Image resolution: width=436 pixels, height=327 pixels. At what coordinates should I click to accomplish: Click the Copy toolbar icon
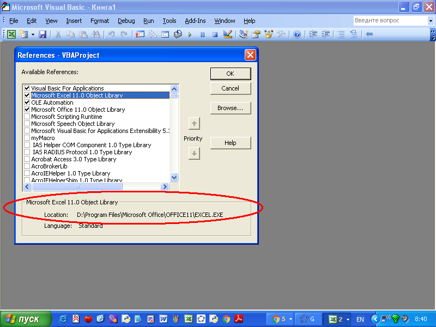[x=70, y=34]
